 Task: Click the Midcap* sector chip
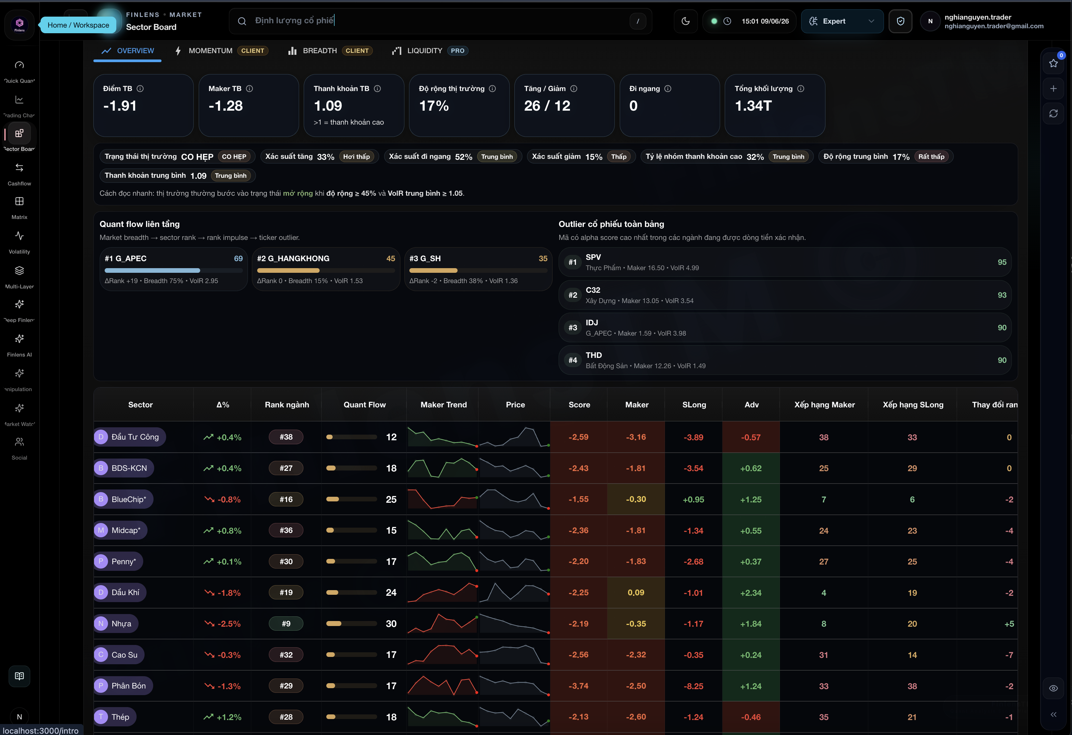(120, 530)
